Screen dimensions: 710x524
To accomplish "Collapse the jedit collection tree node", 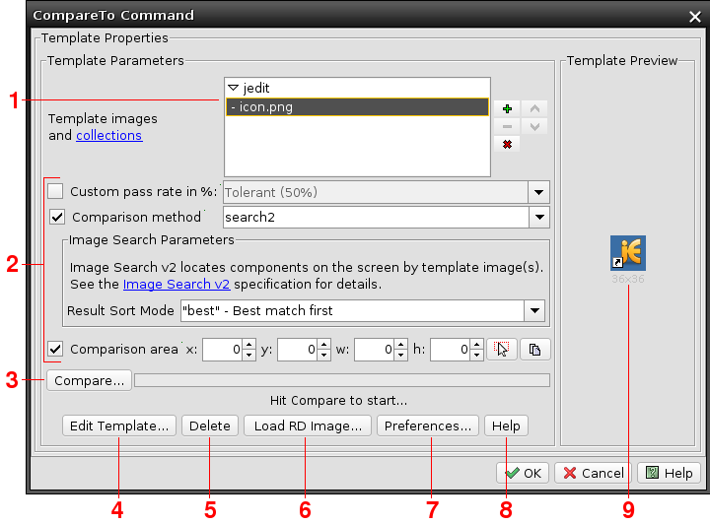I will click(x=233, y=88).
